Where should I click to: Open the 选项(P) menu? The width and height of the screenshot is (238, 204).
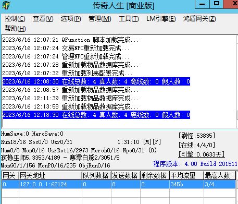(x=71, y=19)
